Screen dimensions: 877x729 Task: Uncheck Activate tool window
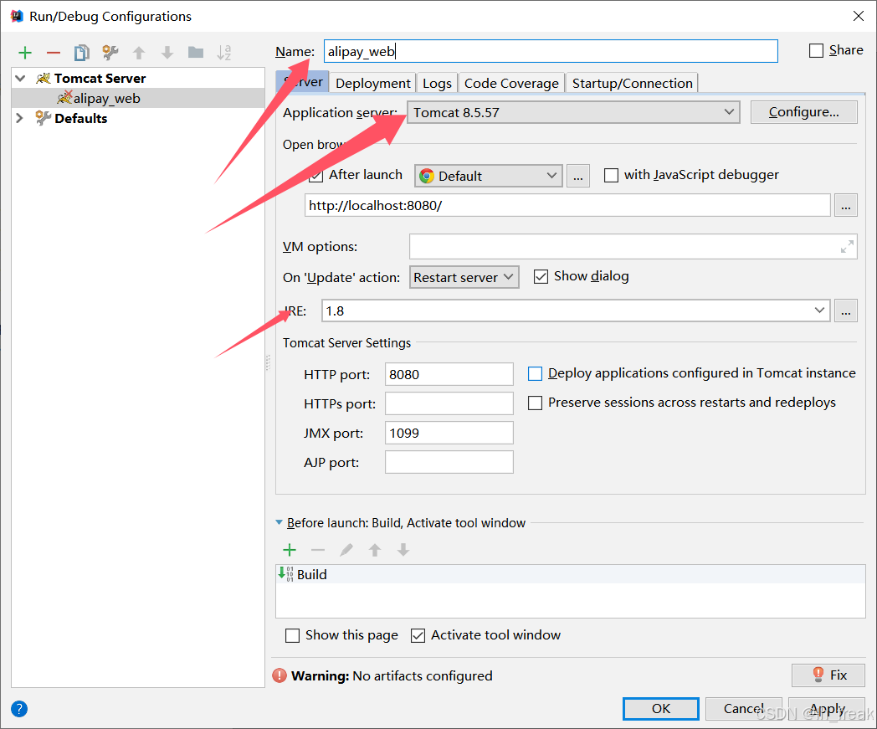[418, 635]
